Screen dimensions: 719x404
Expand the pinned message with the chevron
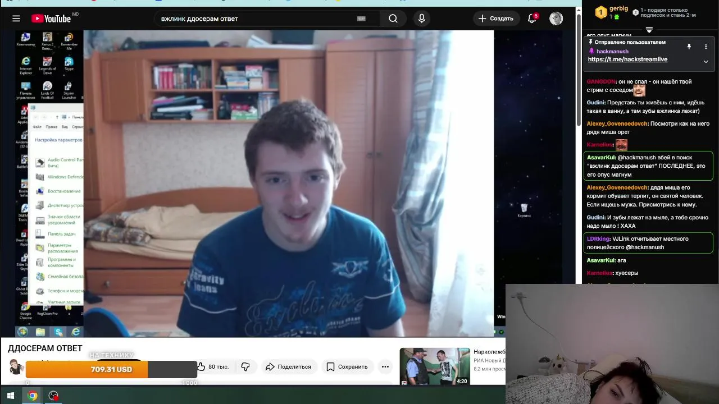[x=706, y=61]
